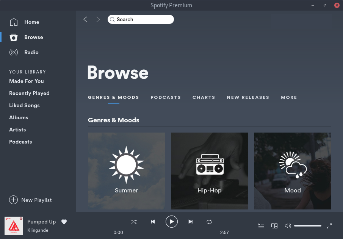Viewport: 343px width, 239px height.
Task: Open Albums in library
Action: pos(19,117)
